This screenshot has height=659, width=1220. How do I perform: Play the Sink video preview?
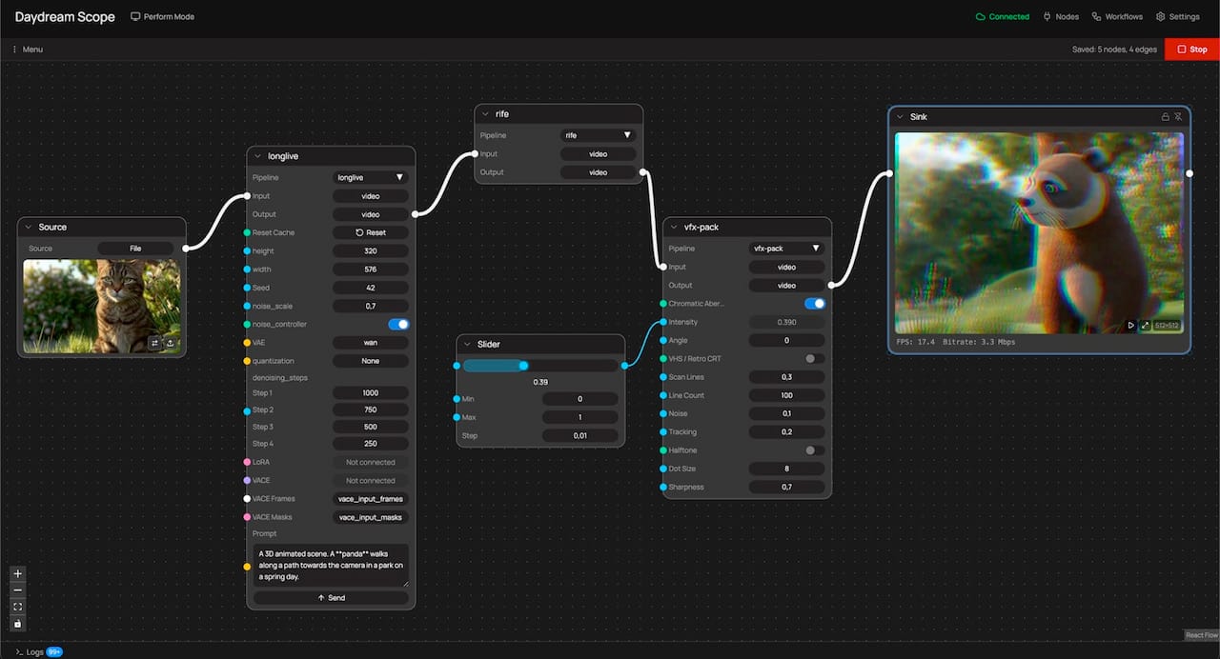point(1131,325)
